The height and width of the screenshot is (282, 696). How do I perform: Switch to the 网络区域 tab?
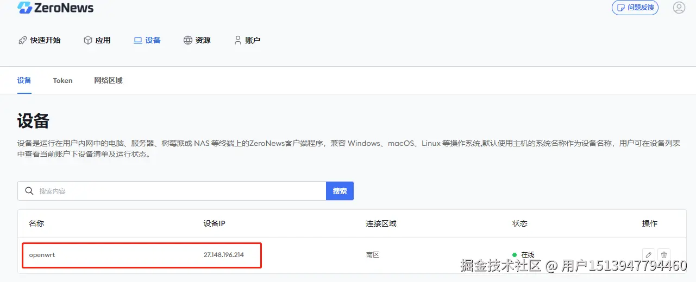[x=108, y=80]
